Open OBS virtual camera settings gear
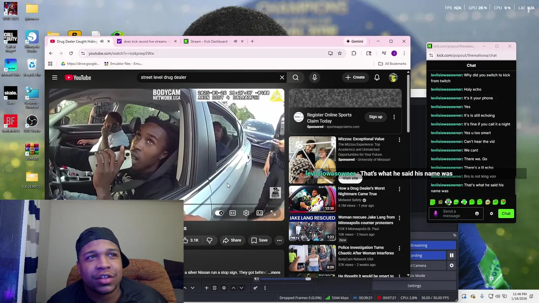Image resolution: width=539 pixels, height=303 pixels. (x=451, y=266)
